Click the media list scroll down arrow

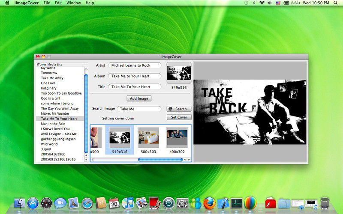point(86,159)
